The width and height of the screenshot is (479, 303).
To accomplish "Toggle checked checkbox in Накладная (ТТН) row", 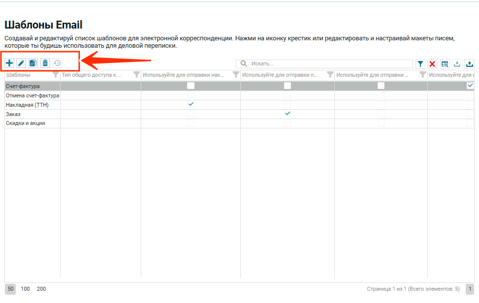I will point(191,104).
